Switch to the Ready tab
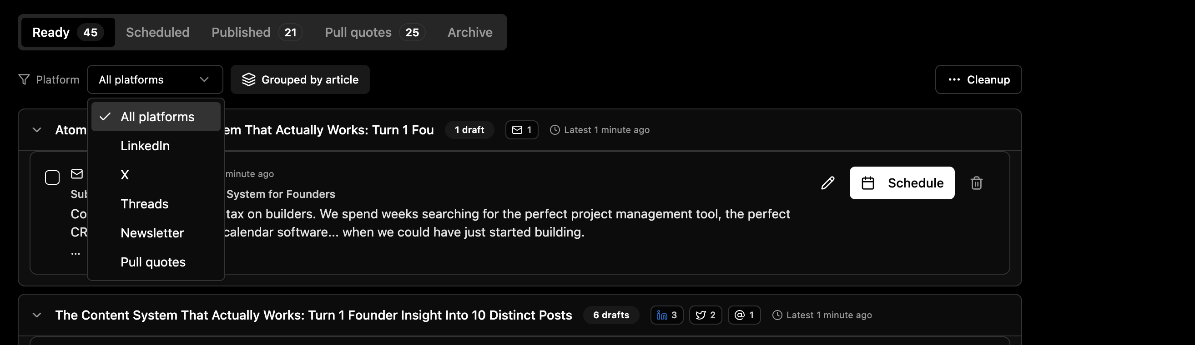The height and width of the screenshot is (345, 1195). [68, 32]
